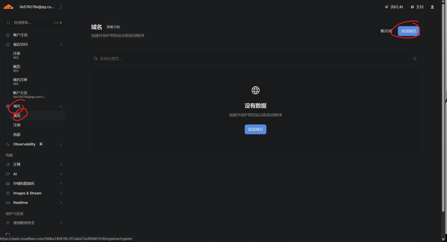
Task: Toggle the star favorites filter
Action: pos(415,59)
